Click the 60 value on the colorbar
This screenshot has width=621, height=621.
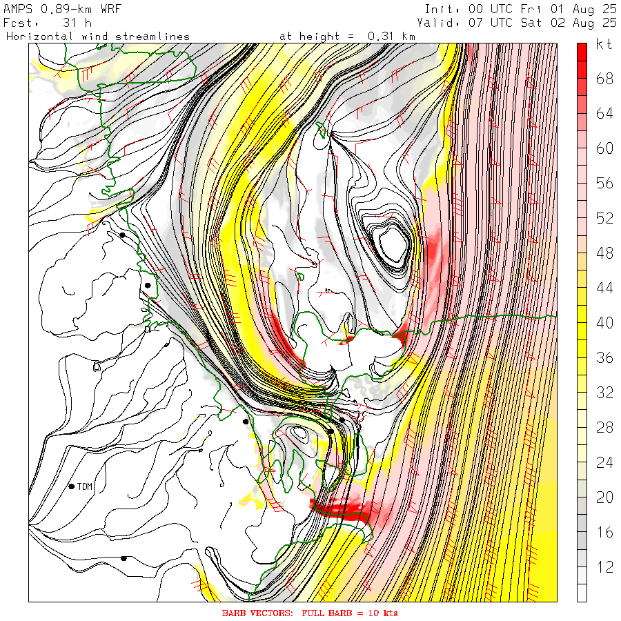pyautogui.click(x=604, y=148)
